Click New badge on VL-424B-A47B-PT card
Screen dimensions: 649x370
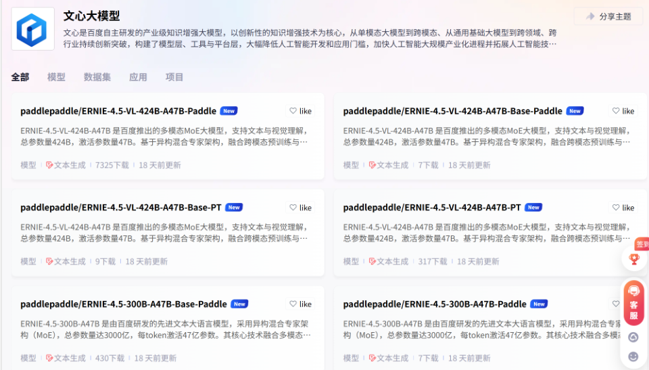(x=533, y=208)
